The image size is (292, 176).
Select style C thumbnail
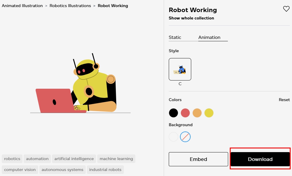click(x=180, y=69)
